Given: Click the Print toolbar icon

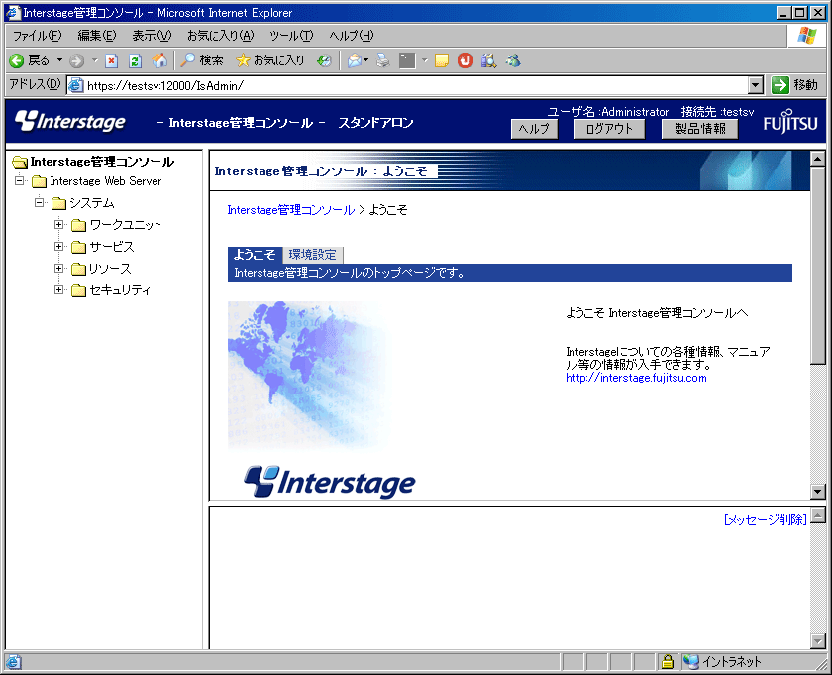Looking at the screenshot, I should point(382,61).
